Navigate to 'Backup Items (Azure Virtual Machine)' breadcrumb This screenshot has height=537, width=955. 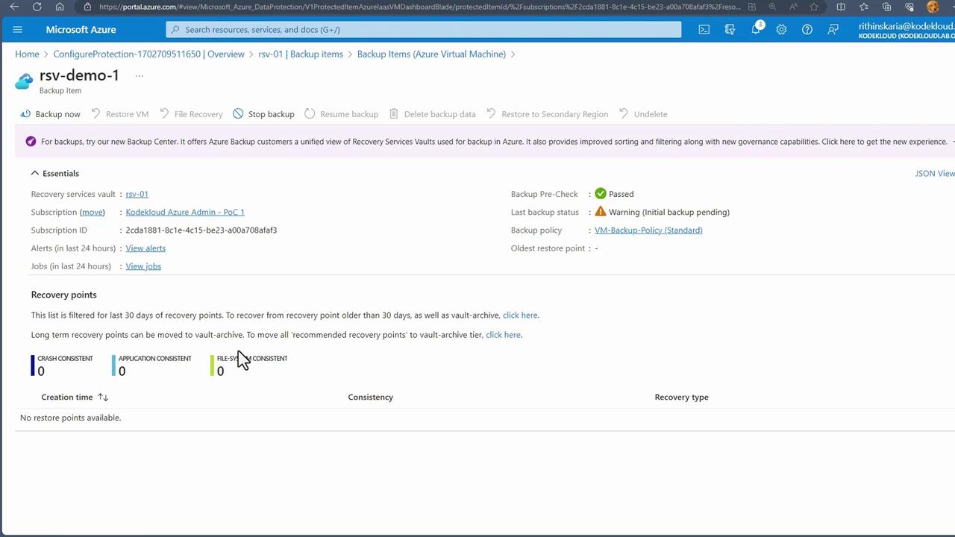click(431, 54)
